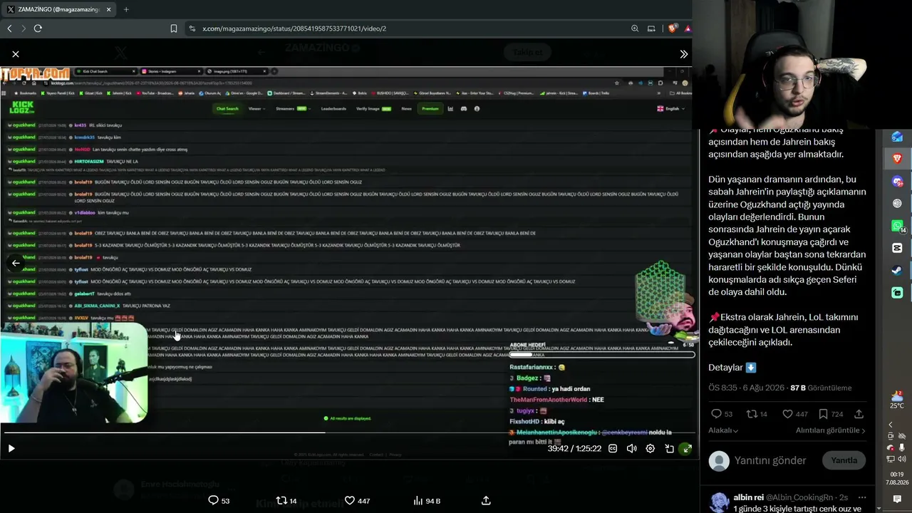Click the Premium button in video
Image resolution: width=912 pixels, height=513 pixels.
click(430, 109)
